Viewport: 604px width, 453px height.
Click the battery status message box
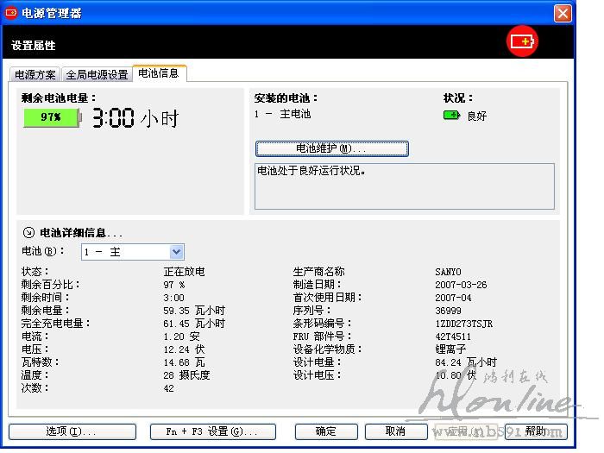[x=404, y=186]
